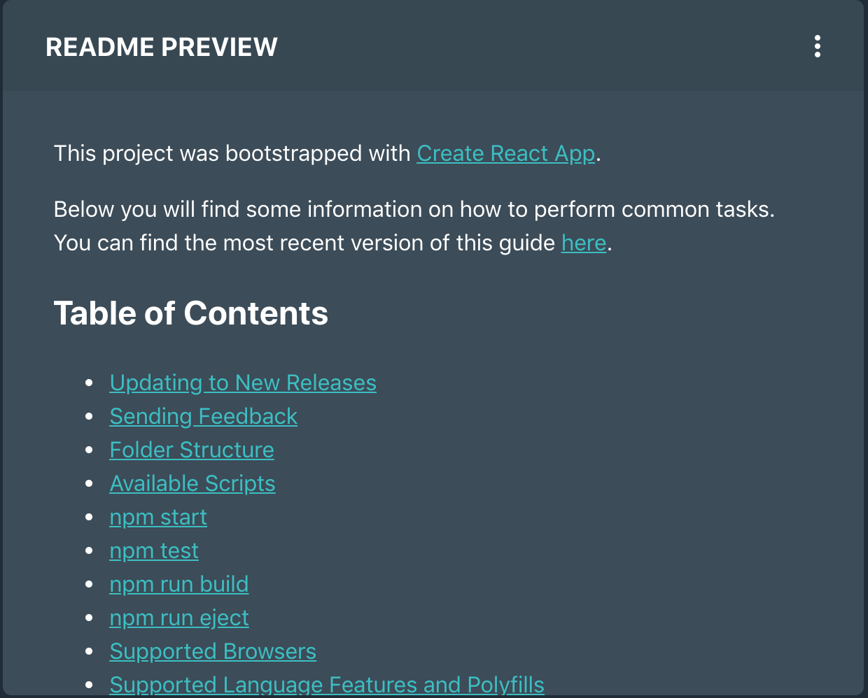Open the npm test documentation
The height and width of the screenshot is (698, 868).
pos(154,550)
